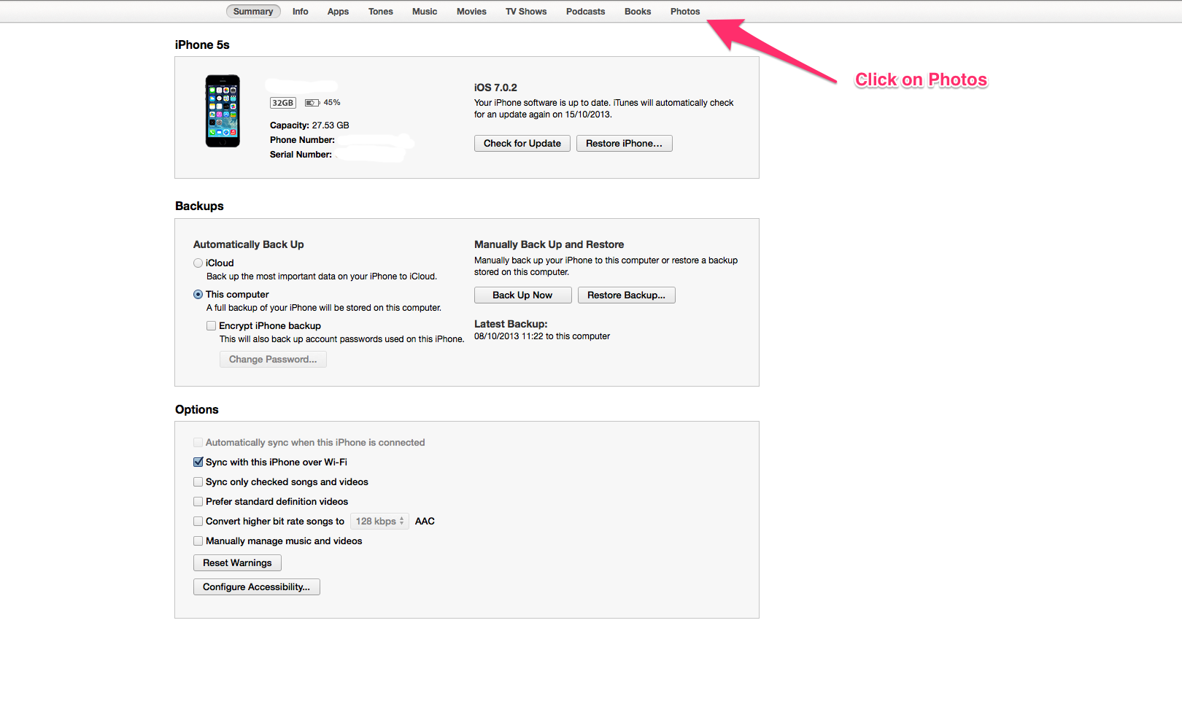Screen dimensions: 1182x720
Task: Click the iPhone 5s device image
Action: [x=223, y=111]
